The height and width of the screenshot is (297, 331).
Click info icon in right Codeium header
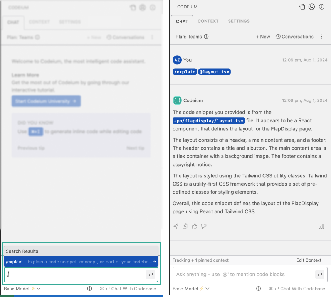click(x=321, y=7)
